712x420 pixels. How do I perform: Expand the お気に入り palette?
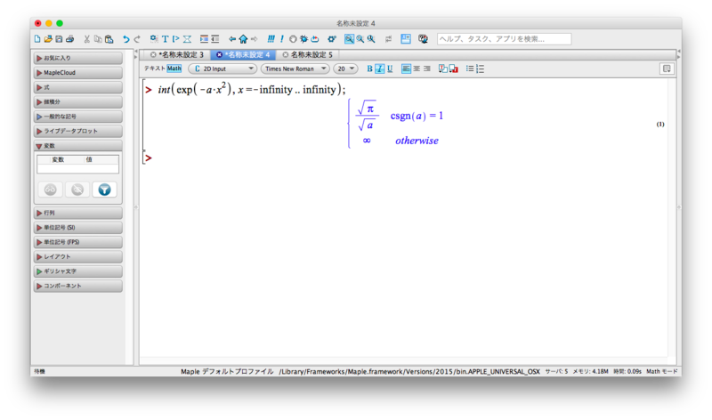(78, 58)
